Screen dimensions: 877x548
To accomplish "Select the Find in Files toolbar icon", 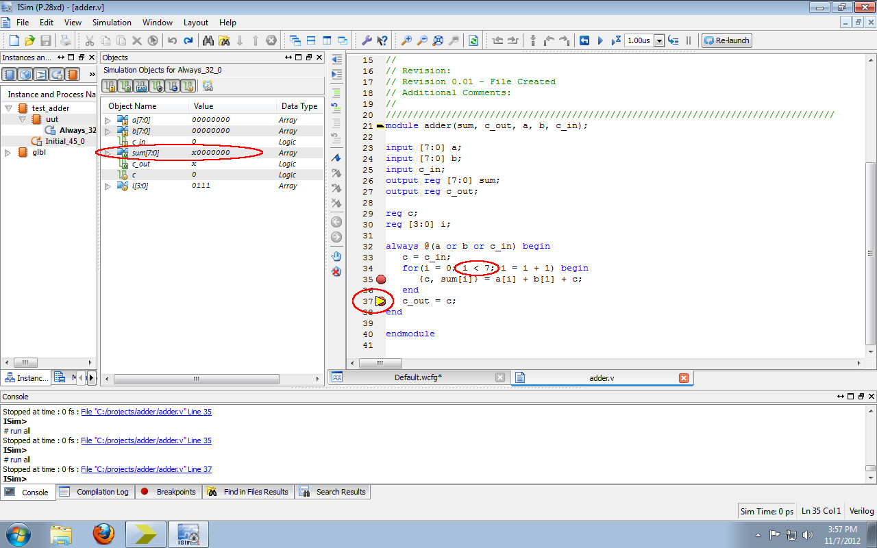I will click(224, 40).
